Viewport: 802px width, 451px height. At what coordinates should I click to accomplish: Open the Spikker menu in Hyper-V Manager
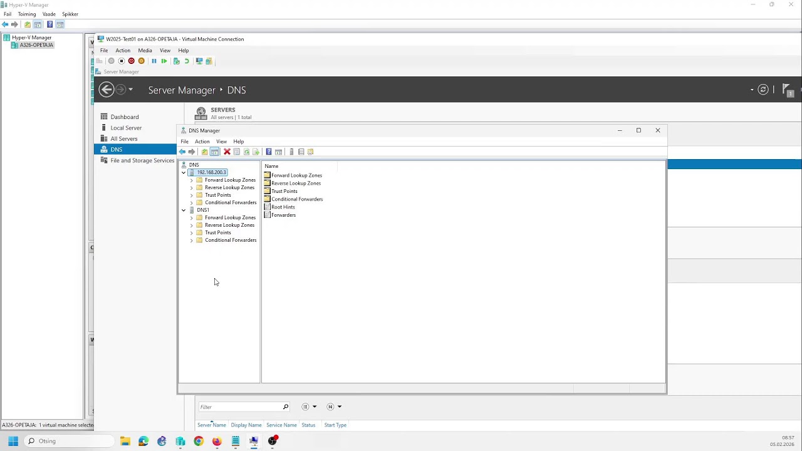tap(70, 14)
